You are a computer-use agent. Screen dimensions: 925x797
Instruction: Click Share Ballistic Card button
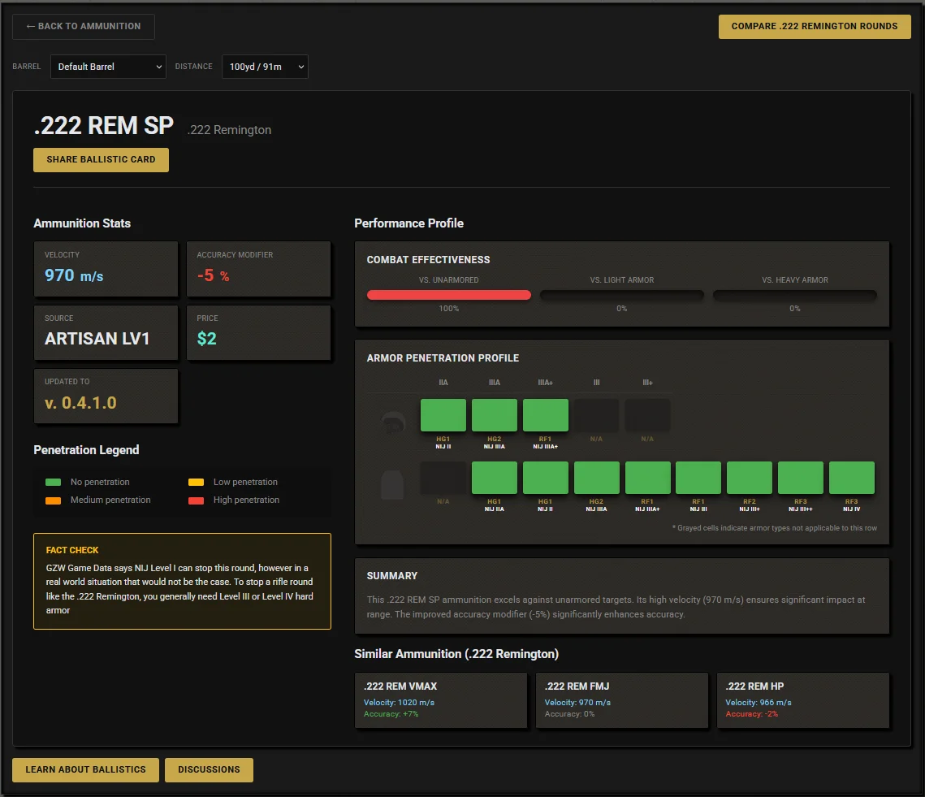[101, 159]
